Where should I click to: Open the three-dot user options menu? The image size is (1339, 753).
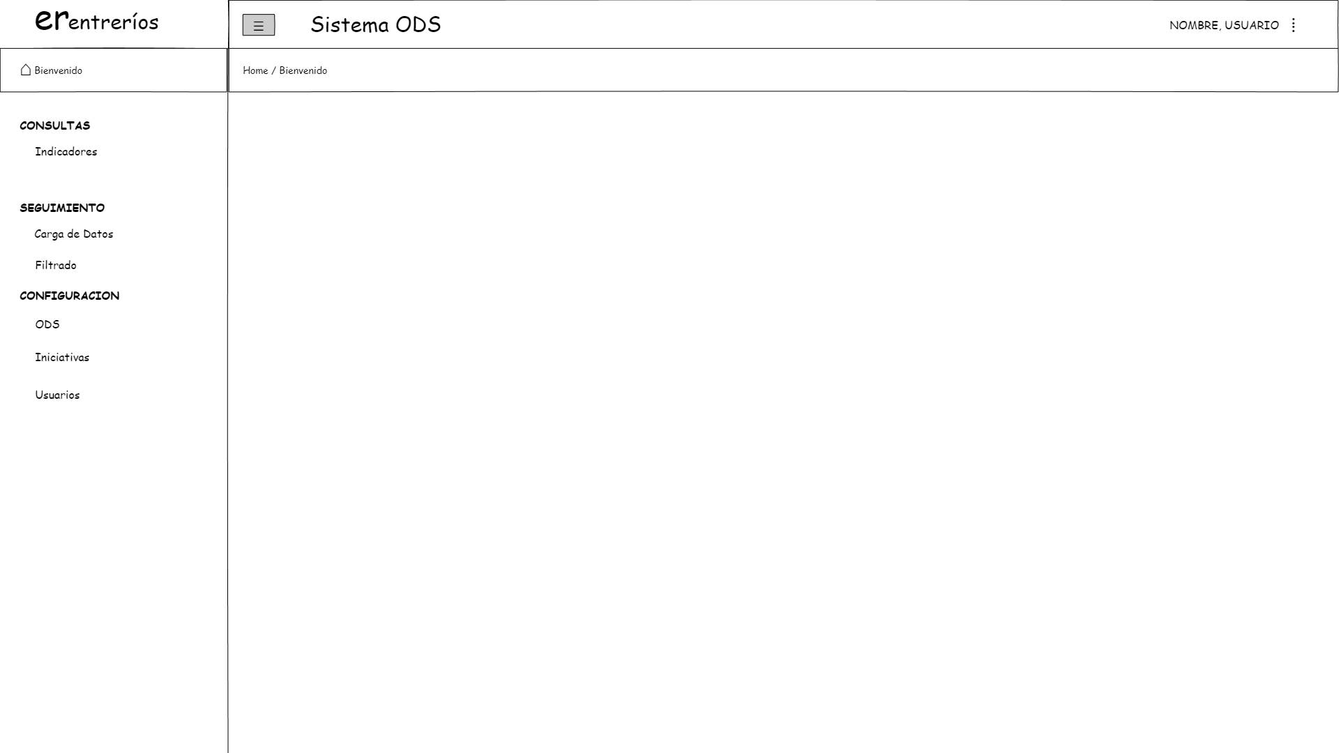point(1293,25)
